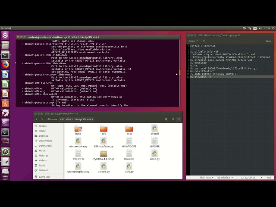Screen dimensions: 276x207
Task: Expand the gedit Open dropdown
Action: click(193, 41)
